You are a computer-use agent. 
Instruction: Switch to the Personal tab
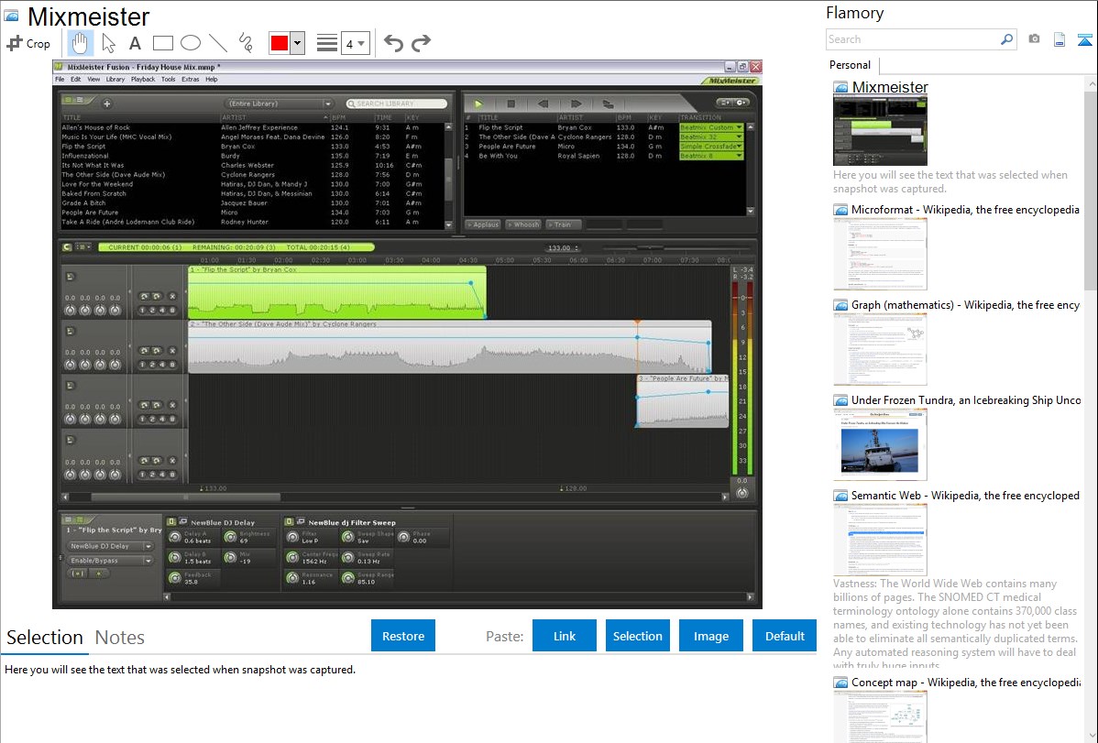[851, 65]
